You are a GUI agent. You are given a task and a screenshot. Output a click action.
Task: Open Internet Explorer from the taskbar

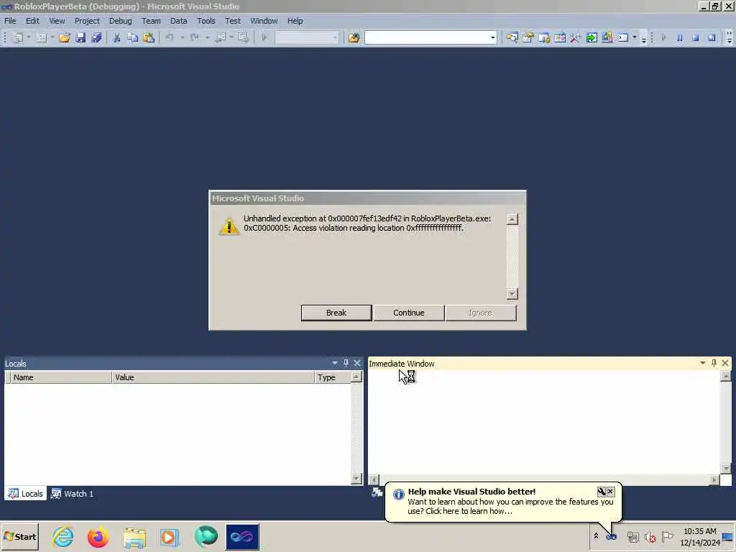[x=63, y=537]
